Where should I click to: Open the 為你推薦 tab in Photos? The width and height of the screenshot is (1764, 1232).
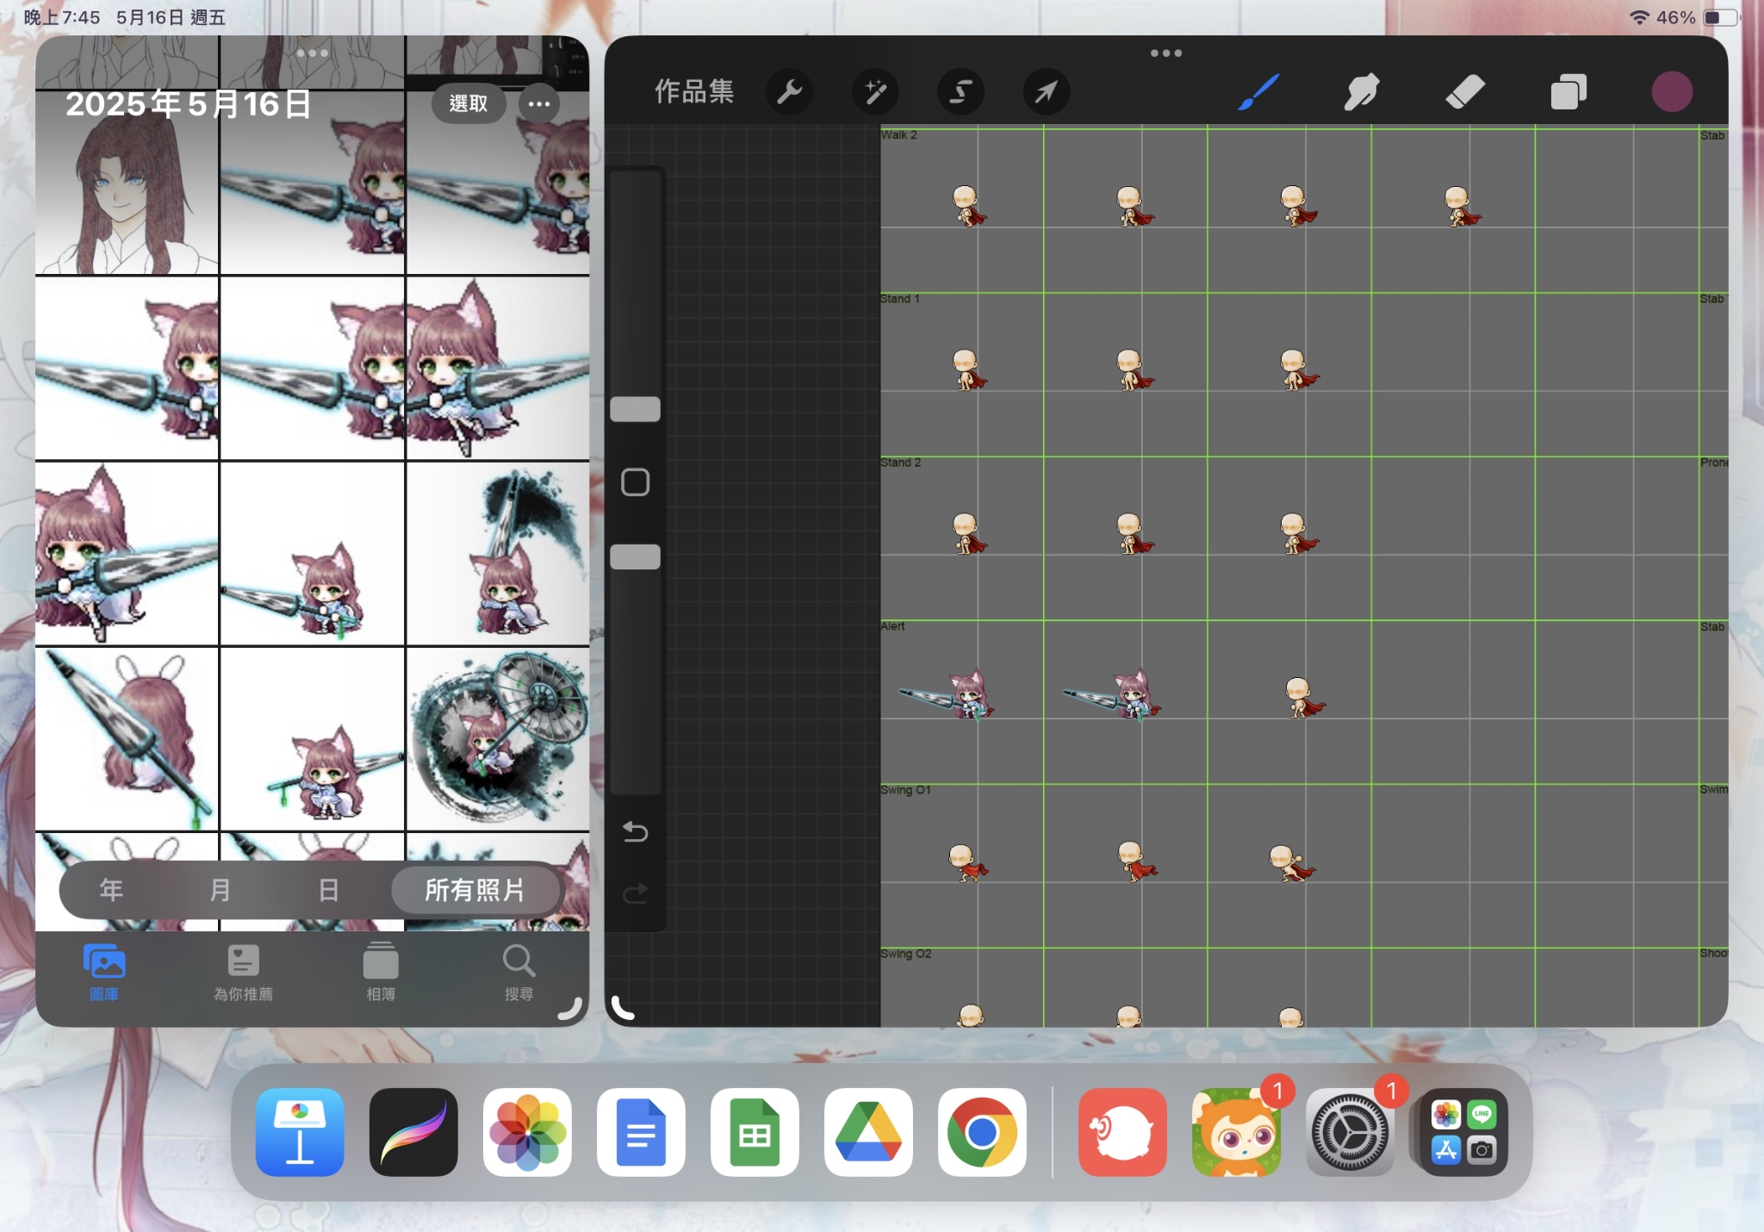click(x=243, y=974)
